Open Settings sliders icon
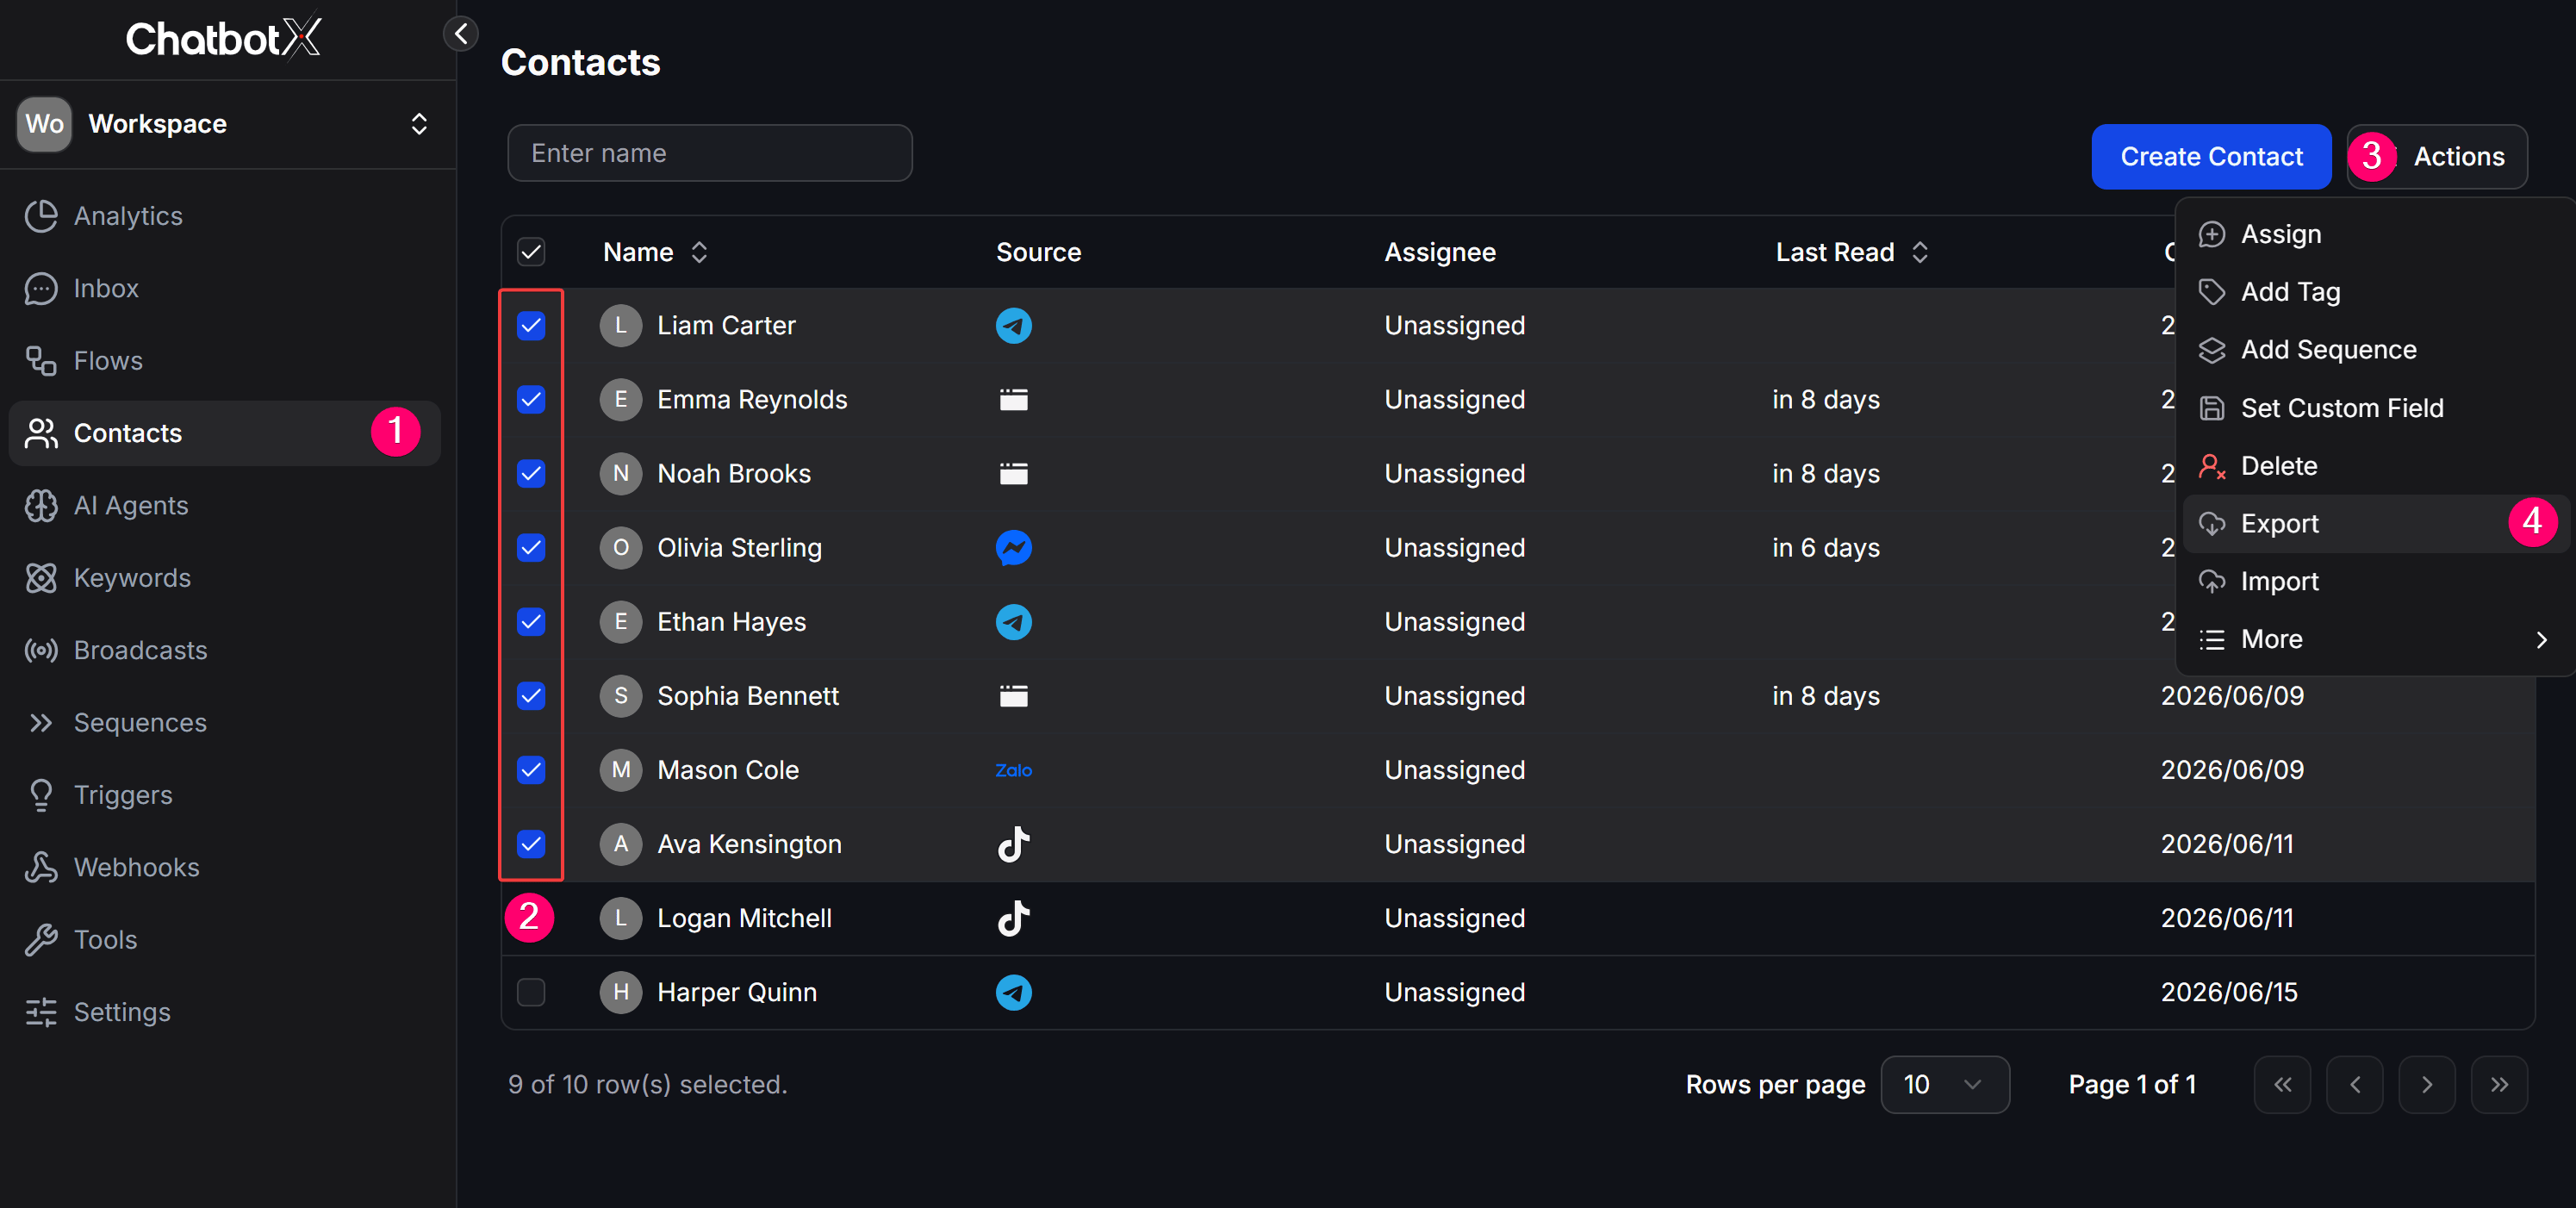 [x=40, y=1012]
